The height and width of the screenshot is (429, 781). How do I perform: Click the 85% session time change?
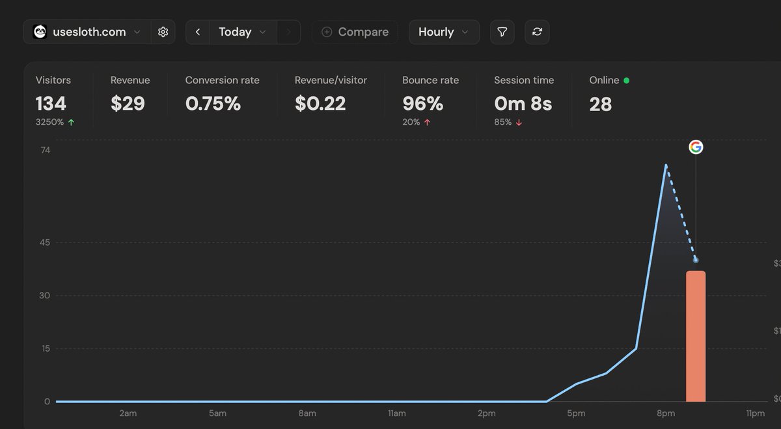(508, 122)
